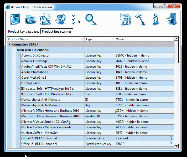Open the checkmarks list icon
This screenshot has height=157, width=187.
click(x=73, y=19)
